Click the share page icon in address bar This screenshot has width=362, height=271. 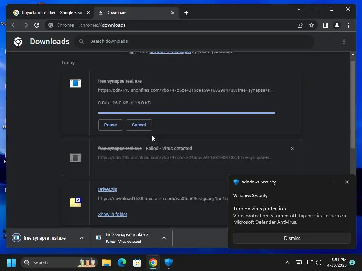[300, 25]
